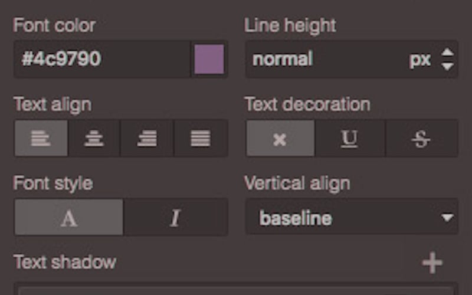Viewport: 472px width, 295px height.
Task: Click the Text decoration label
Action: 307,104
